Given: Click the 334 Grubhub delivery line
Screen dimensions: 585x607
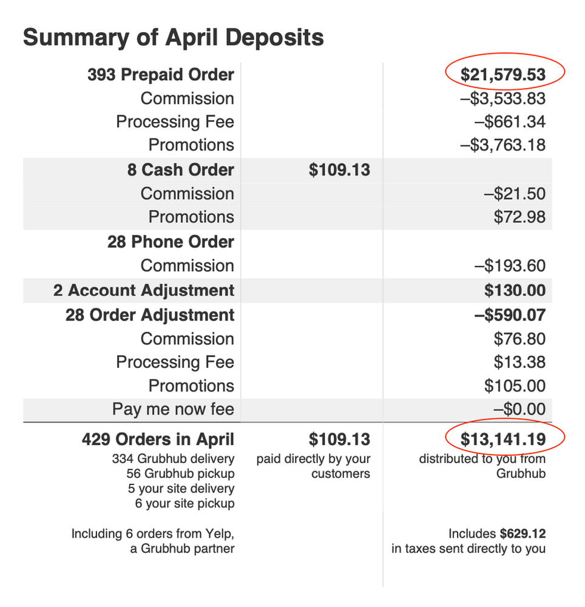Looking at the screenshot, I should pyautogui.click(x=173, y=458).
